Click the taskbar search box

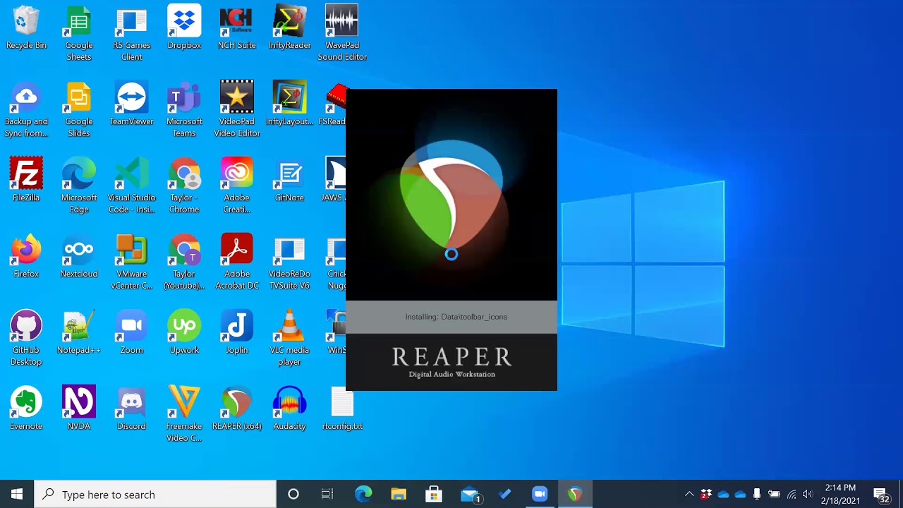pos(155,494)
